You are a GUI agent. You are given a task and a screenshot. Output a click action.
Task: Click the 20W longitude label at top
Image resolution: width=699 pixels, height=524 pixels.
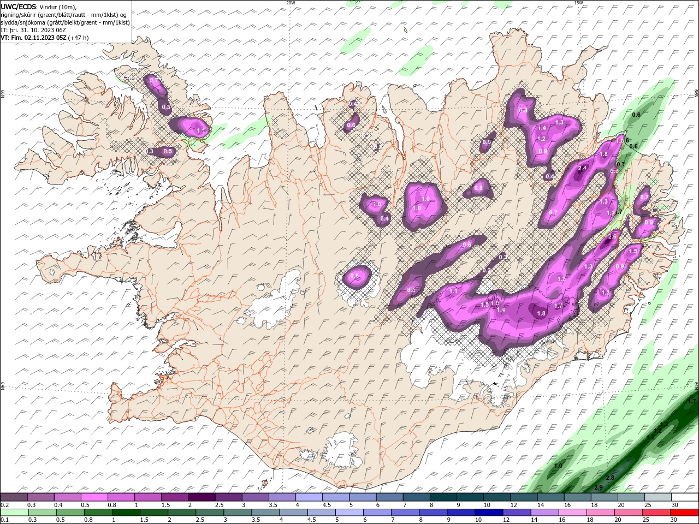coord(291,3)
